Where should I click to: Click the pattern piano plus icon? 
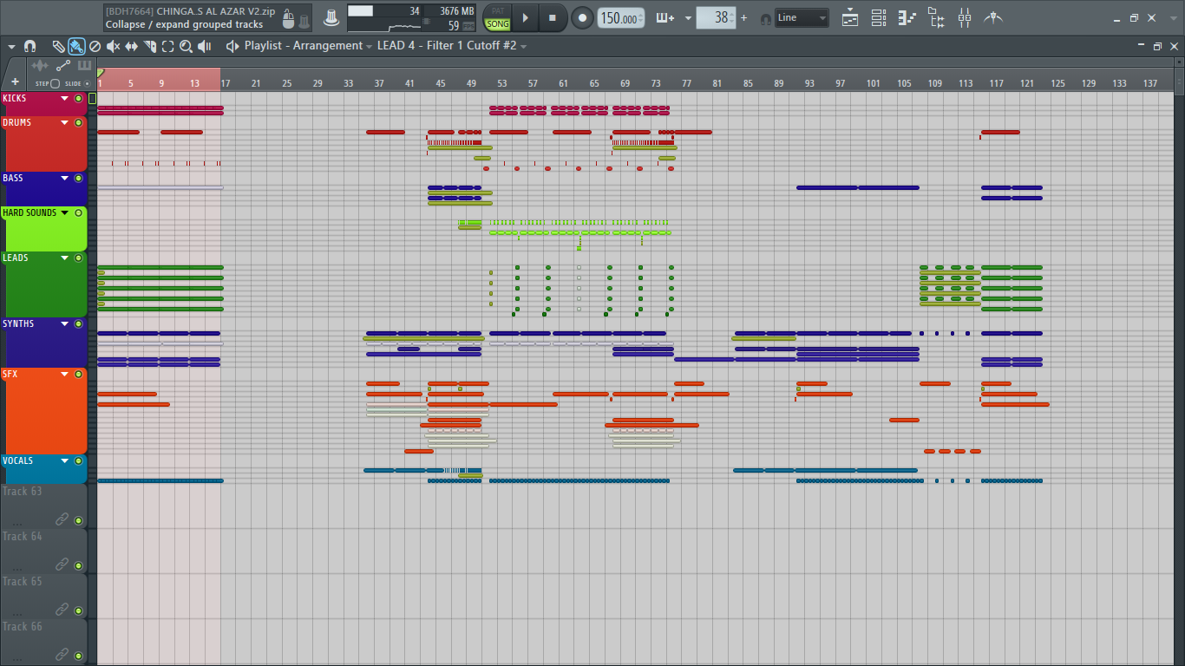tap(665, 17)
